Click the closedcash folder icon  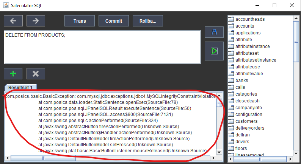coord(231,101)
